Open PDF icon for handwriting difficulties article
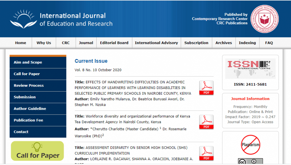The height and width of the screenshot is (165, 291). tap(206, 88)
